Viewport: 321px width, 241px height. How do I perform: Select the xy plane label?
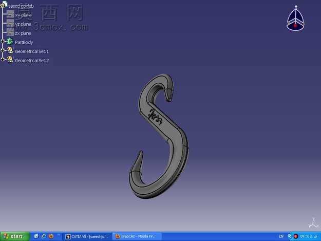(23, 15)
